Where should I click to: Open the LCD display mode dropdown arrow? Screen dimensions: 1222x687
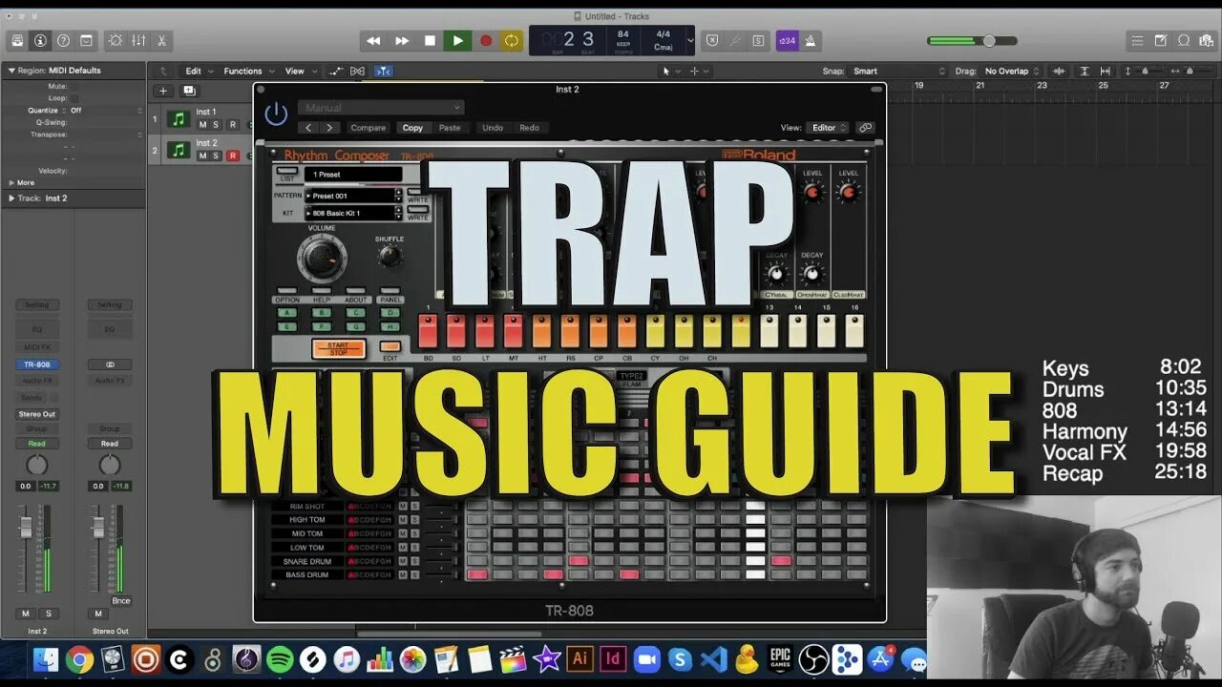[x=689, y=41]
